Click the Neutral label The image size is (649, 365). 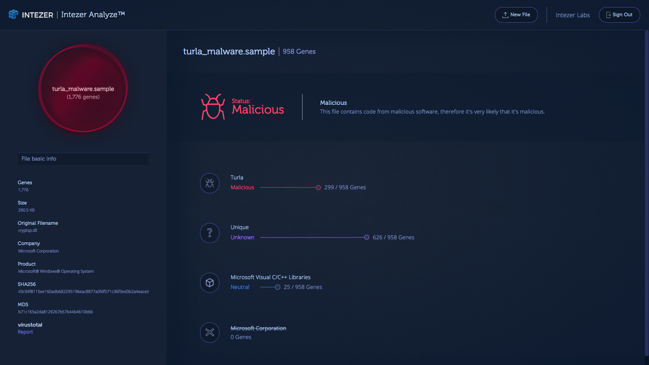point(240,287)
